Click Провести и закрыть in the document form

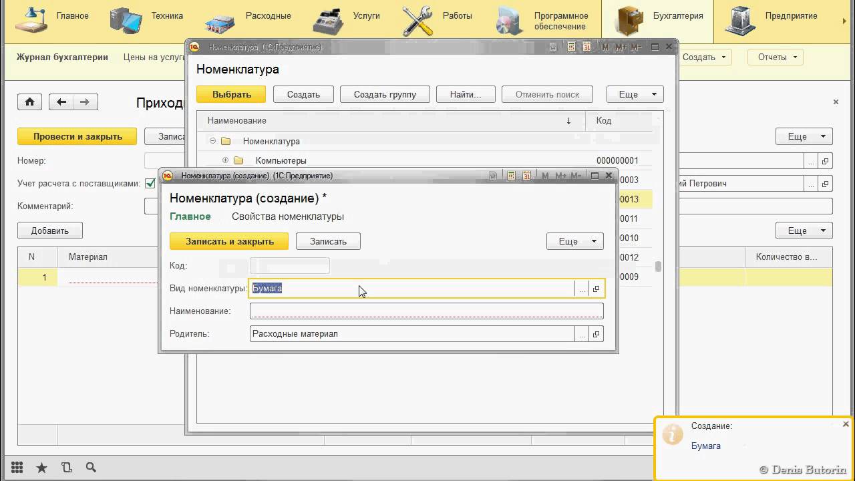77,136
